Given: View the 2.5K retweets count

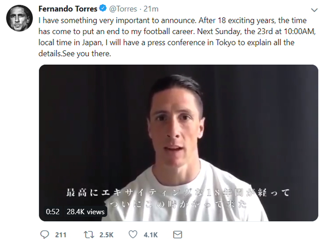Looking at the screenshot, I should tap(106, 235).
